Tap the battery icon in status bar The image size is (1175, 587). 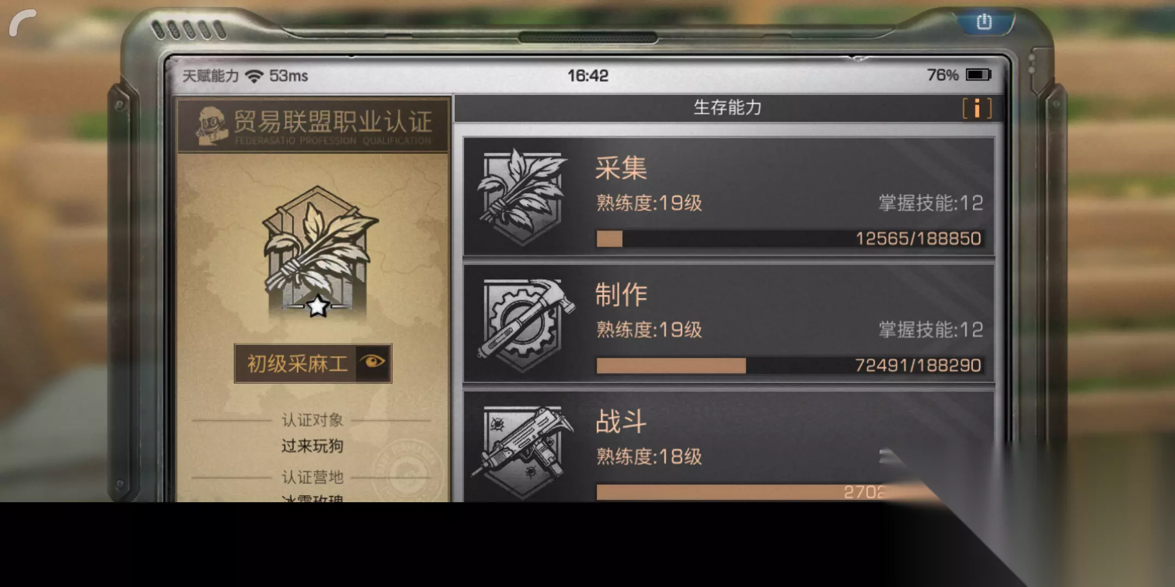pyautogui.click(x=978, y=74)
